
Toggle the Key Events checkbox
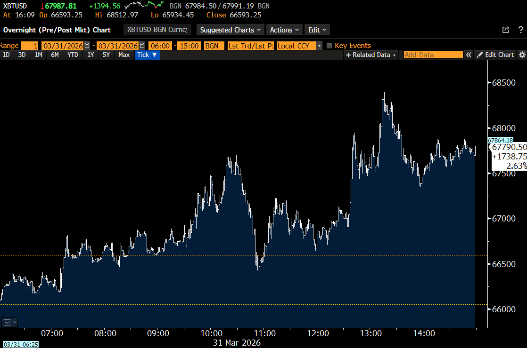click(x=329, y=46)
